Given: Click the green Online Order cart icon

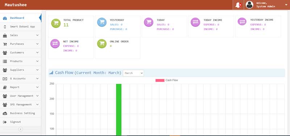Looking at the screenshot, I should point(102,44).
